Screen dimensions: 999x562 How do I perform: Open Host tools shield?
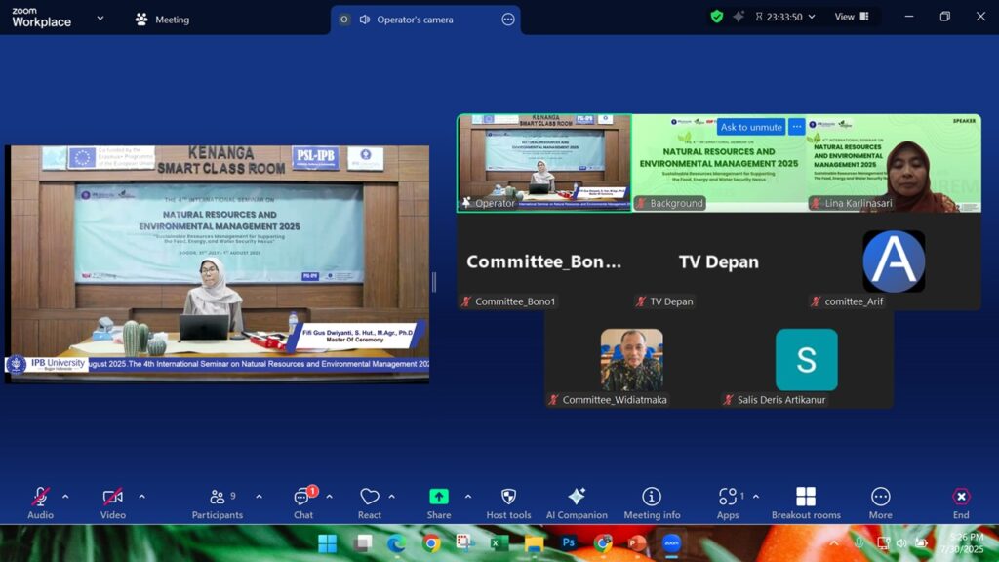[x=508, y=502]
